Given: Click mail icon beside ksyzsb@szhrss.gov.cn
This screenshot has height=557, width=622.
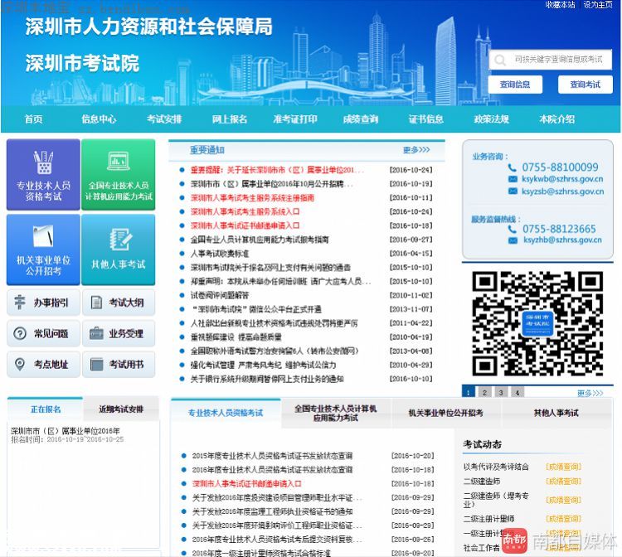Looking at the screenshot, I should (x=513, y=191).
